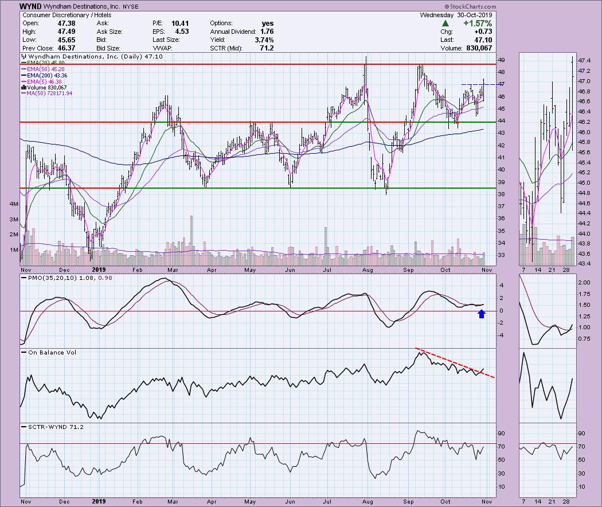Viewport: 602px width, 507px height.
Task: Click the Volume 830,067 legend entry
Action: tap(44, 88)
